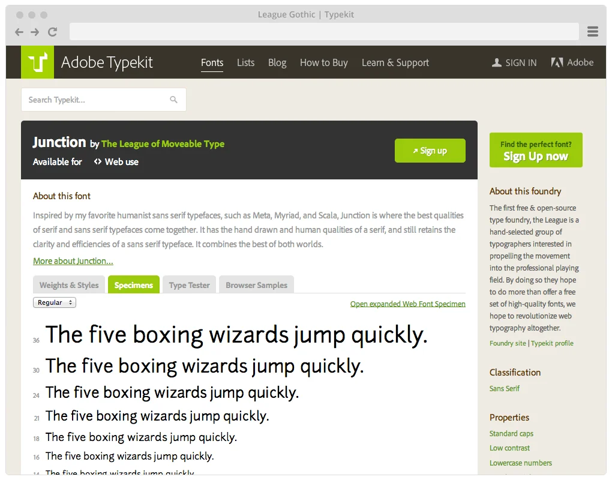612x480 pixels.
Task: Click About this font heading
Action: click(62, 196)
